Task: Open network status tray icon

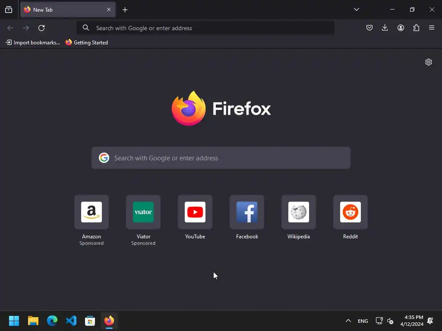Action: 379,321
